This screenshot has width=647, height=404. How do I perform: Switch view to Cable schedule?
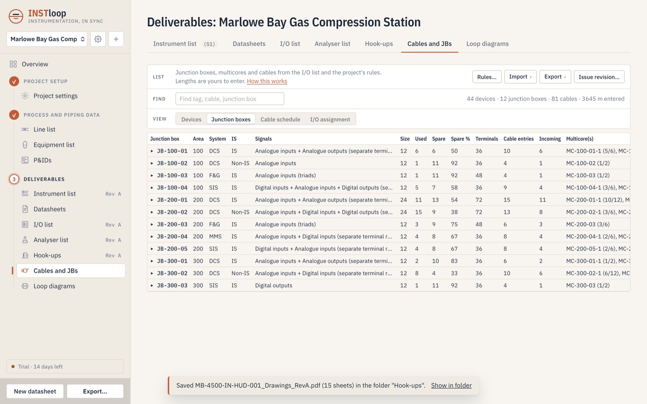click(280, 119)
